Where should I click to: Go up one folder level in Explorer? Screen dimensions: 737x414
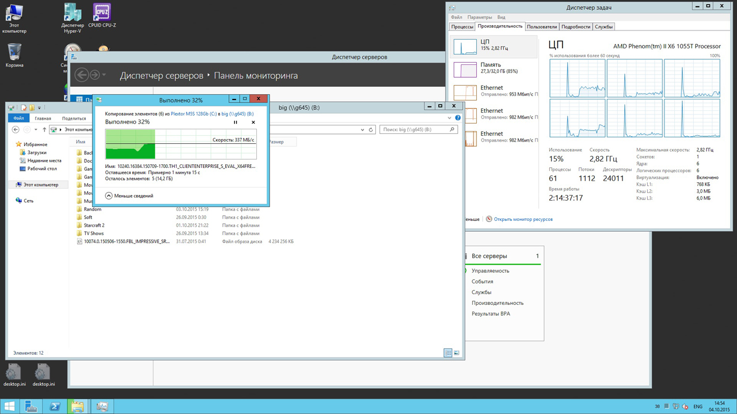click(x=44, y=129)
